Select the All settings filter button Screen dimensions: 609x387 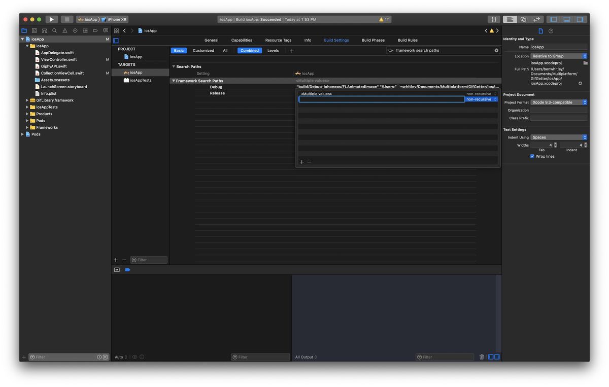click(x=225, y=51)
